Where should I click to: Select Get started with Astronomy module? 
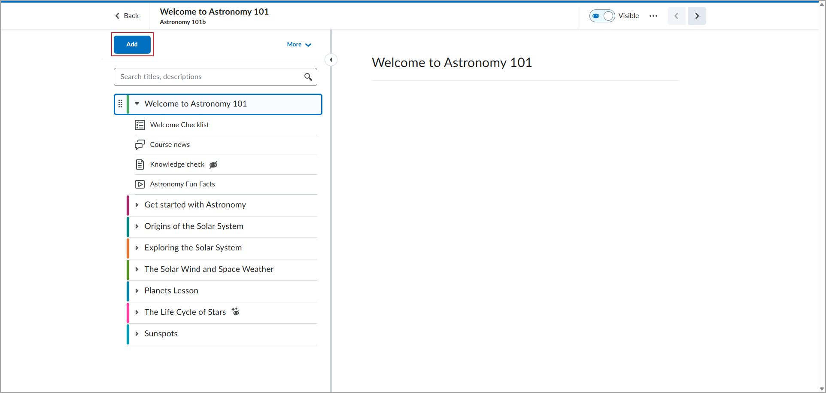pyautogui.click(x=195, y=205)
